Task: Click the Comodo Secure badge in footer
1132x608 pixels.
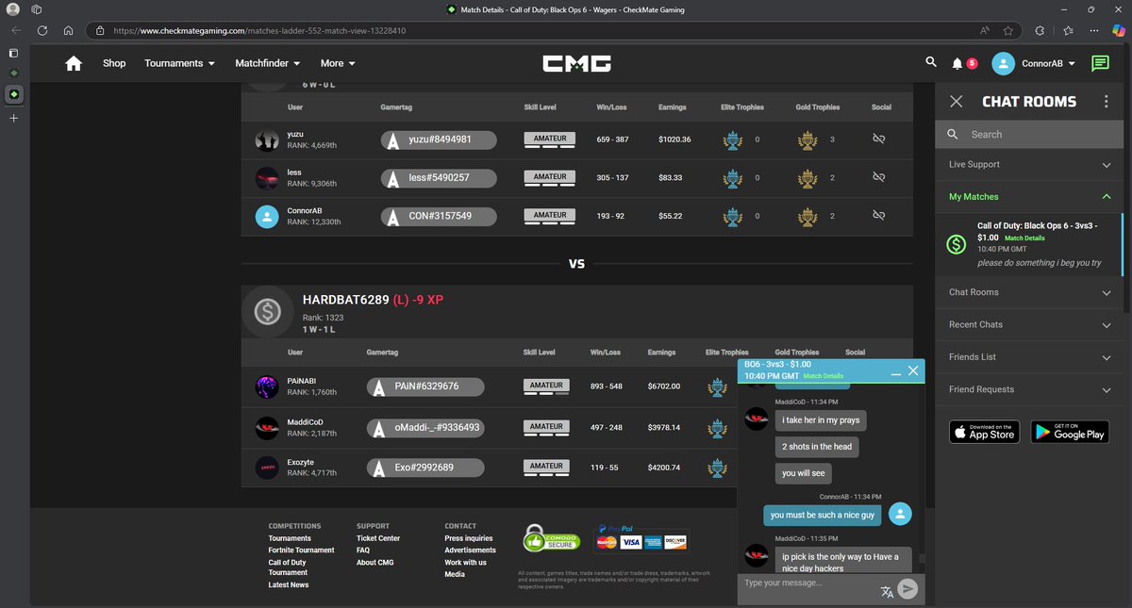Action: click(x=551, y=538)
